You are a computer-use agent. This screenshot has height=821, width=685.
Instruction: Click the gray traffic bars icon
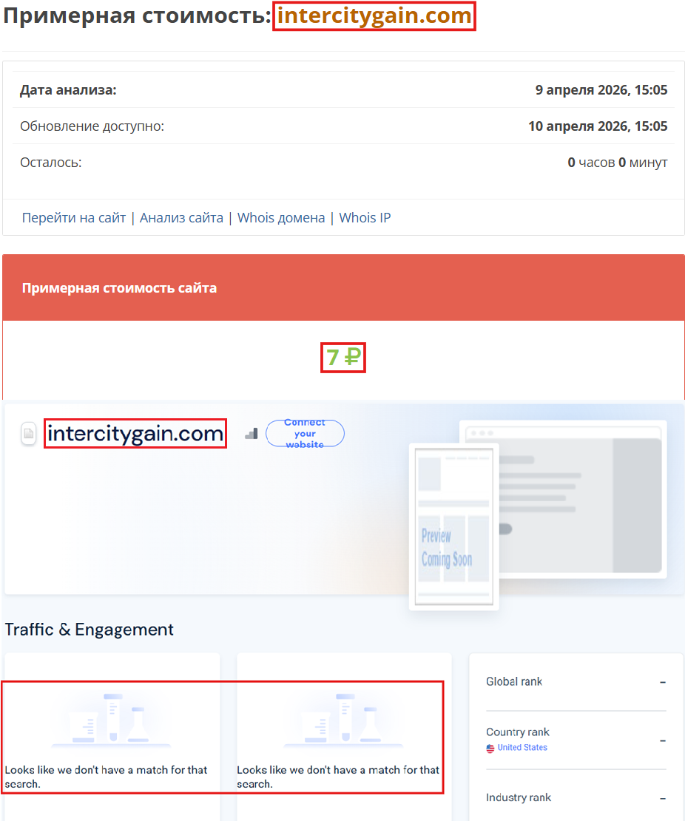click(251, 434)
